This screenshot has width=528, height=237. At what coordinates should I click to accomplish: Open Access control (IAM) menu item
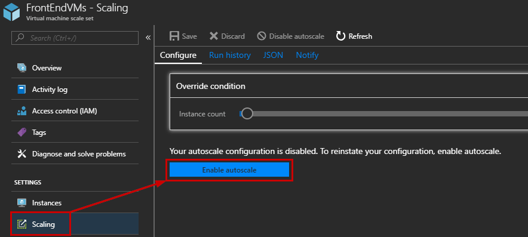(x=75, y=111)
